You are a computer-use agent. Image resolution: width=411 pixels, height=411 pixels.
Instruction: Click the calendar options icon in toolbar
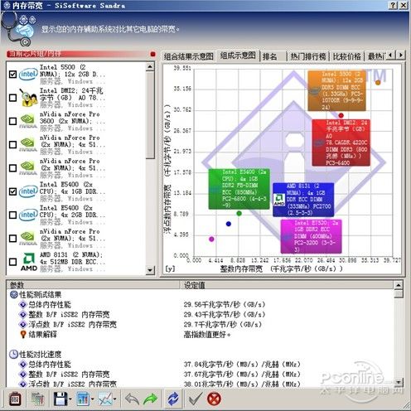15,399
